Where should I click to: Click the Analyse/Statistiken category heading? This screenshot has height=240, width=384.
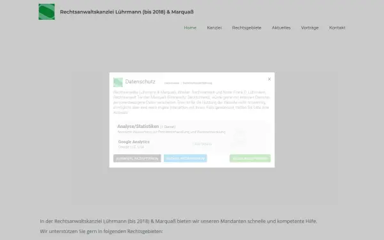[138, 126]
